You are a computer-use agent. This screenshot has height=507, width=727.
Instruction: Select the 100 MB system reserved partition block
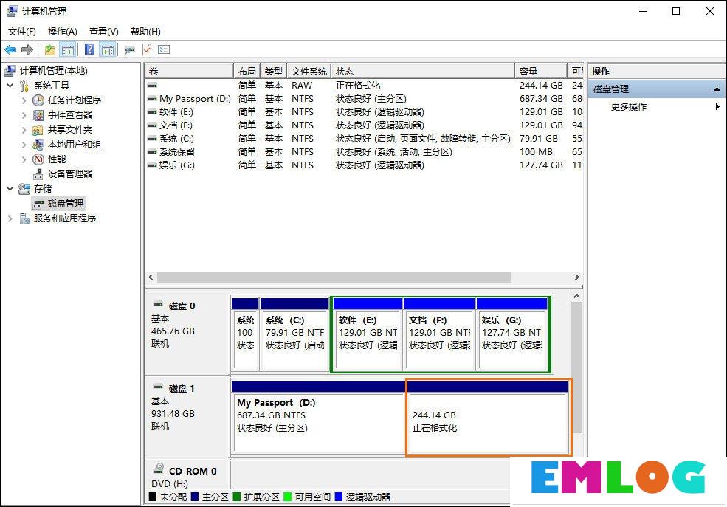pyautogui.click(x=245, y=334)
